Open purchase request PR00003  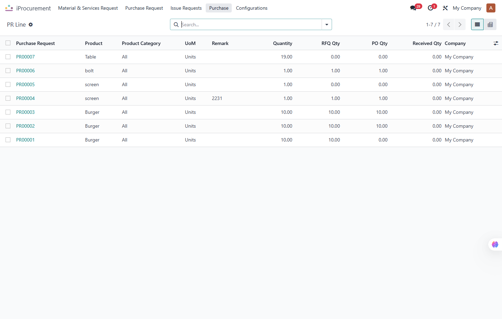(25, 112)
